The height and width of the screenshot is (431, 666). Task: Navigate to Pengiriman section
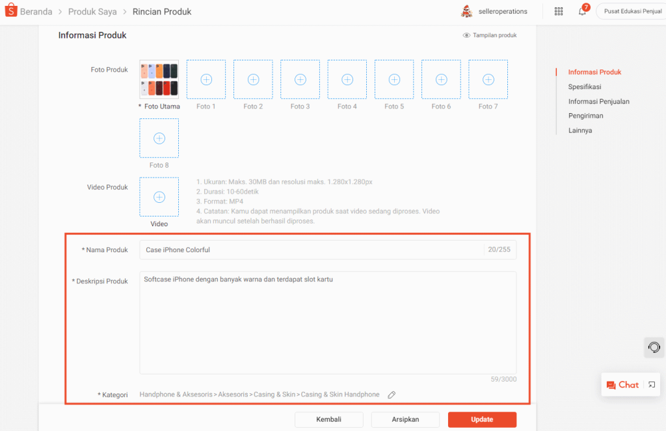point(586,116)
